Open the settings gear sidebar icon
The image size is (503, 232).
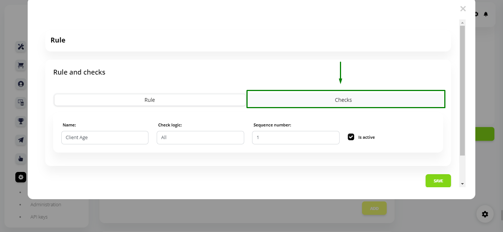(21, 177)
